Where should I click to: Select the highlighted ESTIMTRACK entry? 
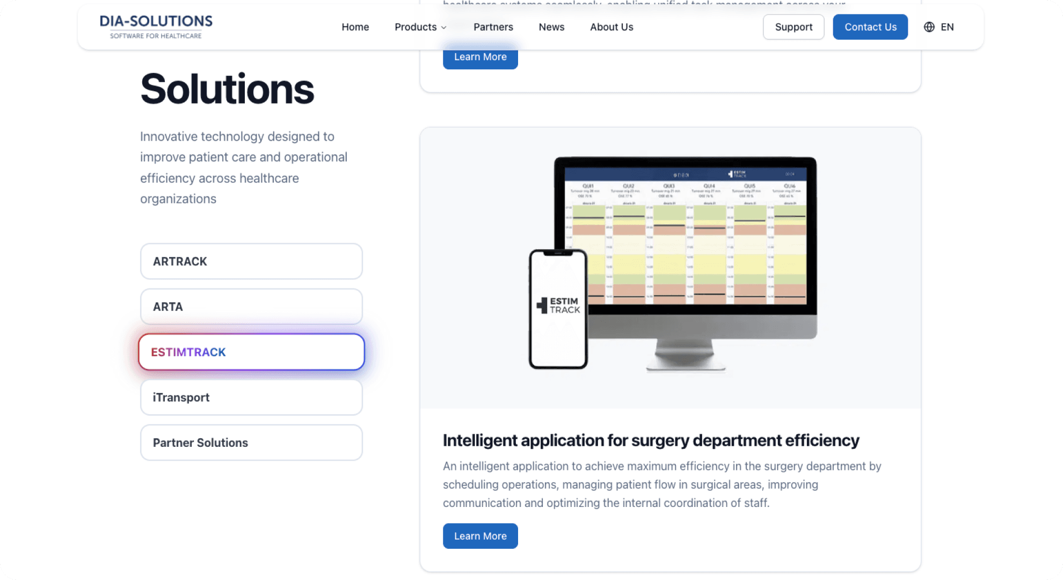[x=251, y=352]
